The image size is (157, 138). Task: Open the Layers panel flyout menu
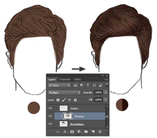tap(106, 80)
